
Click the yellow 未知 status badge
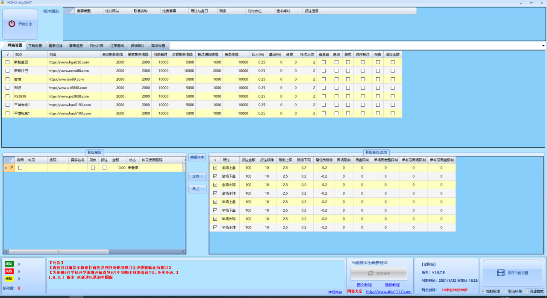(9, 278)
